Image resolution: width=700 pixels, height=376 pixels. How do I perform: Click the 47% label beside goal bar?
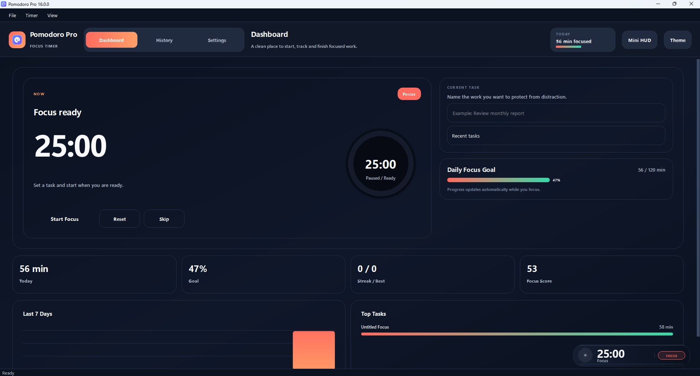tap(556, 180)
